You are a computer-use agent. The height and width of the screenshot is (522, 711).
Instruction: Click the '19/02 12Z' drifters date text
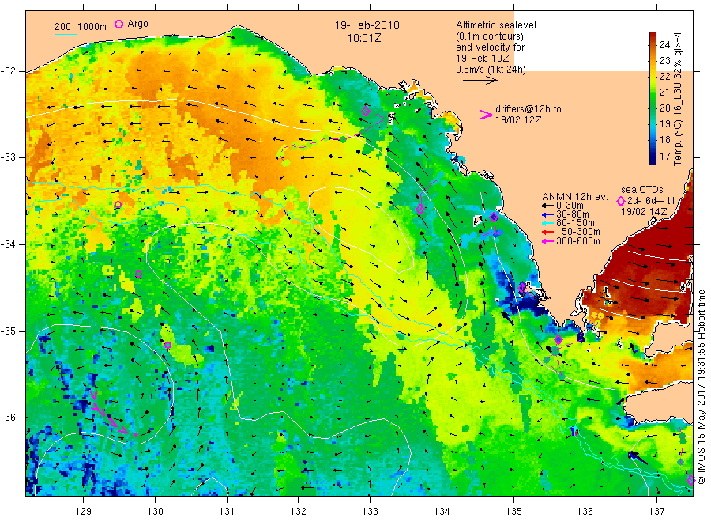[517, 120]
